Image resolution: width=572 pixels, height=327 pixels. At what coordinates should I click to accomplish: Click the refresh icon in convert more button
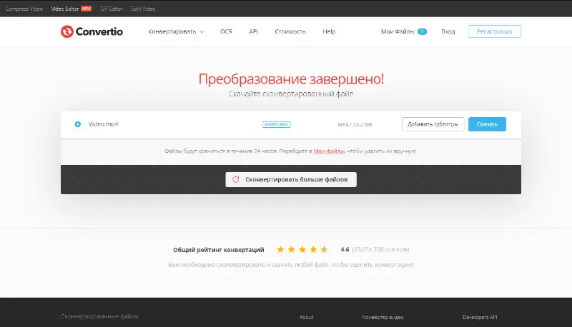click(x=235, y=180)
